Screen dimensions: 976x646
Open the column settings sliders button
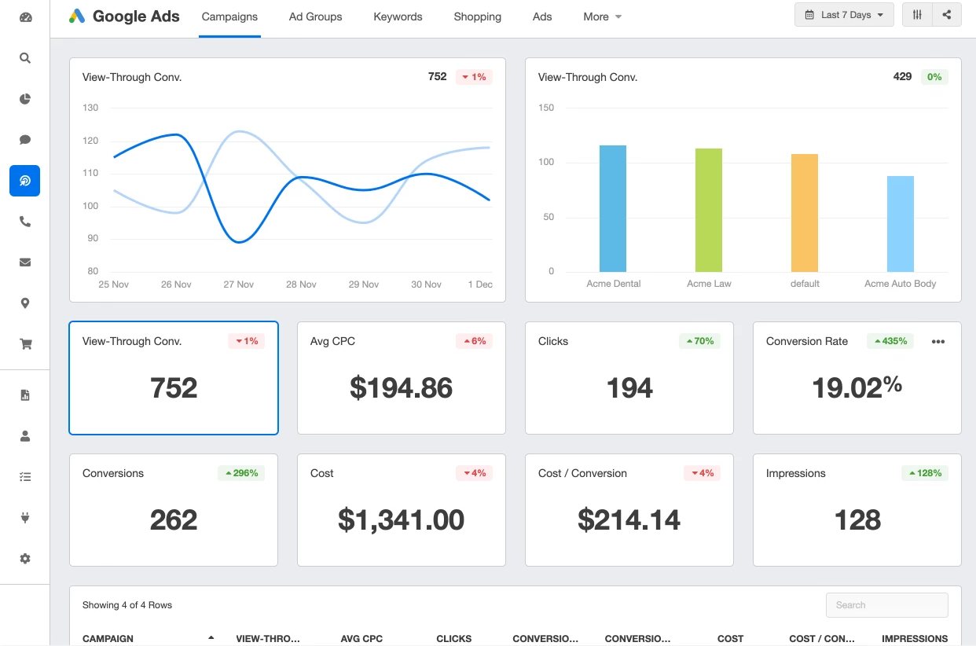point(917,15)
